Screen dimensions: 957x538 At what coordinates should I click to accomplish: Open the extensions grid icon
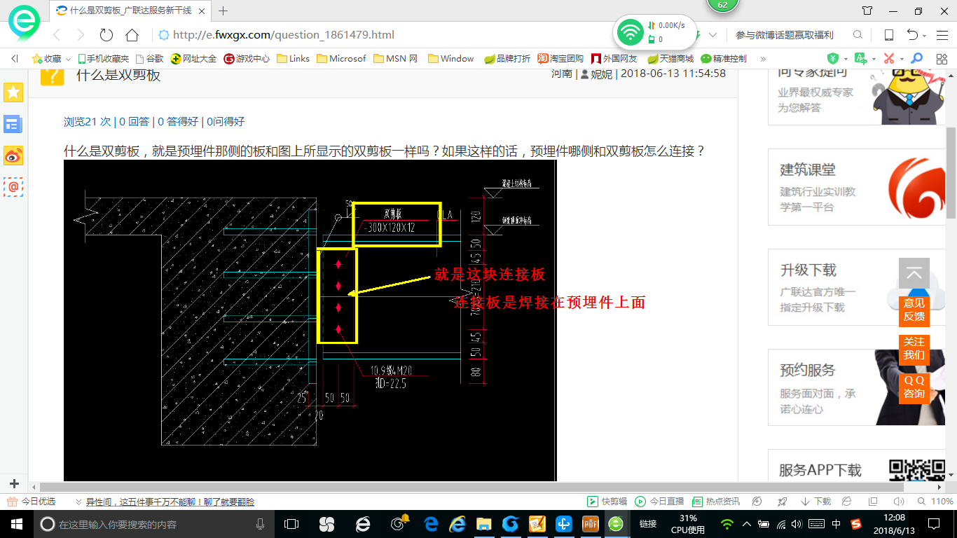click(x=942, y=59)
